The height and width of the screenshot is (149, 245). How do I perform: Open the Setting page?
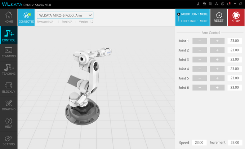point(9,140)
